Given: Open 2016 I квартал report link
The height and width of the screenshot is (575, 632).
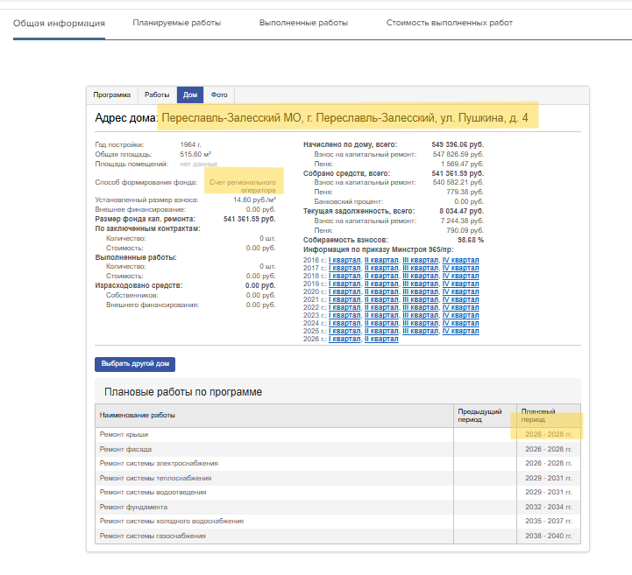Looking at the screenshot, I should coord(344,260).
